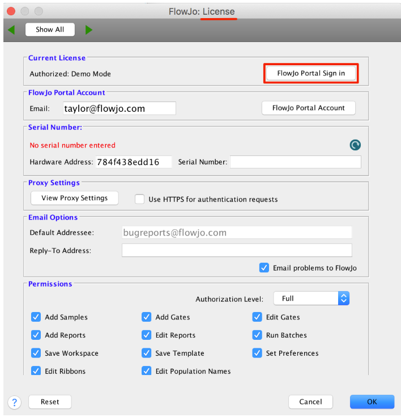Toggle the Add Gates permission
The width and height of the screenshot is (401, 417).
pyautogui.click(x=146, y=317)
